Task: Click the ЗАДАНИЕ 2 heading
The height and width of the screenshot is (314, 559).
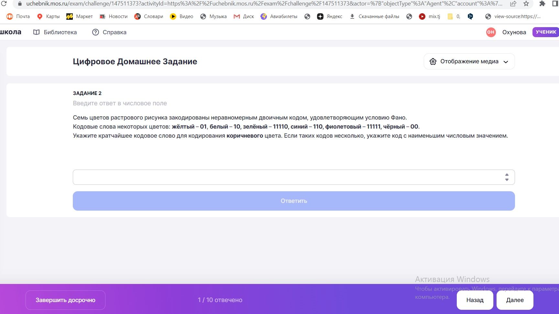Action: [x=87, y=93]
